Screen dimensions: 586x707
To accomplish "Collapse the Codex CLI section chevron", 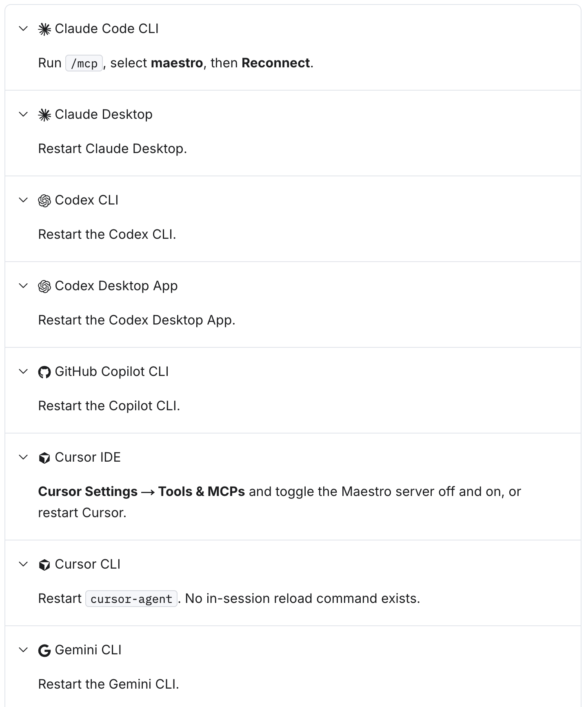I will click(x=24, y=200).
